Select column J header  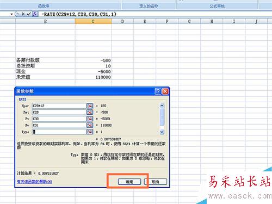(x=256, y=21)
